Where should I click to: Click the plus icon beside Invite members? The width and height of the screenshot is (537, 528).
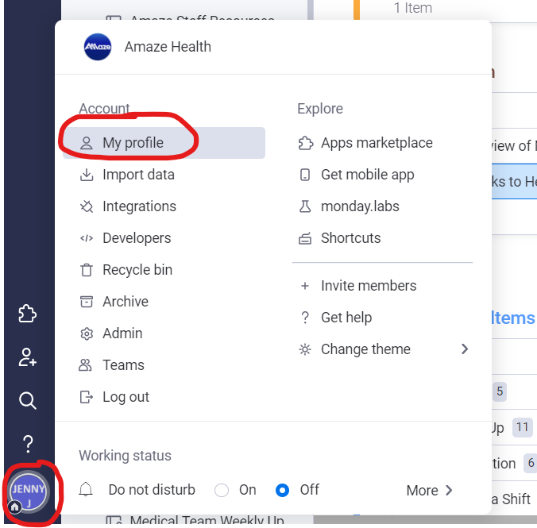[x=305, y=286]
